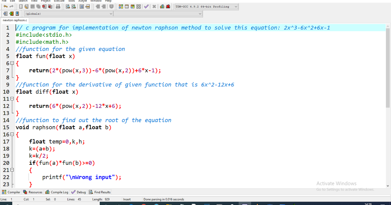Redo an edit using the forward arrow icon
391x205 pixels.
coord(12,6)
